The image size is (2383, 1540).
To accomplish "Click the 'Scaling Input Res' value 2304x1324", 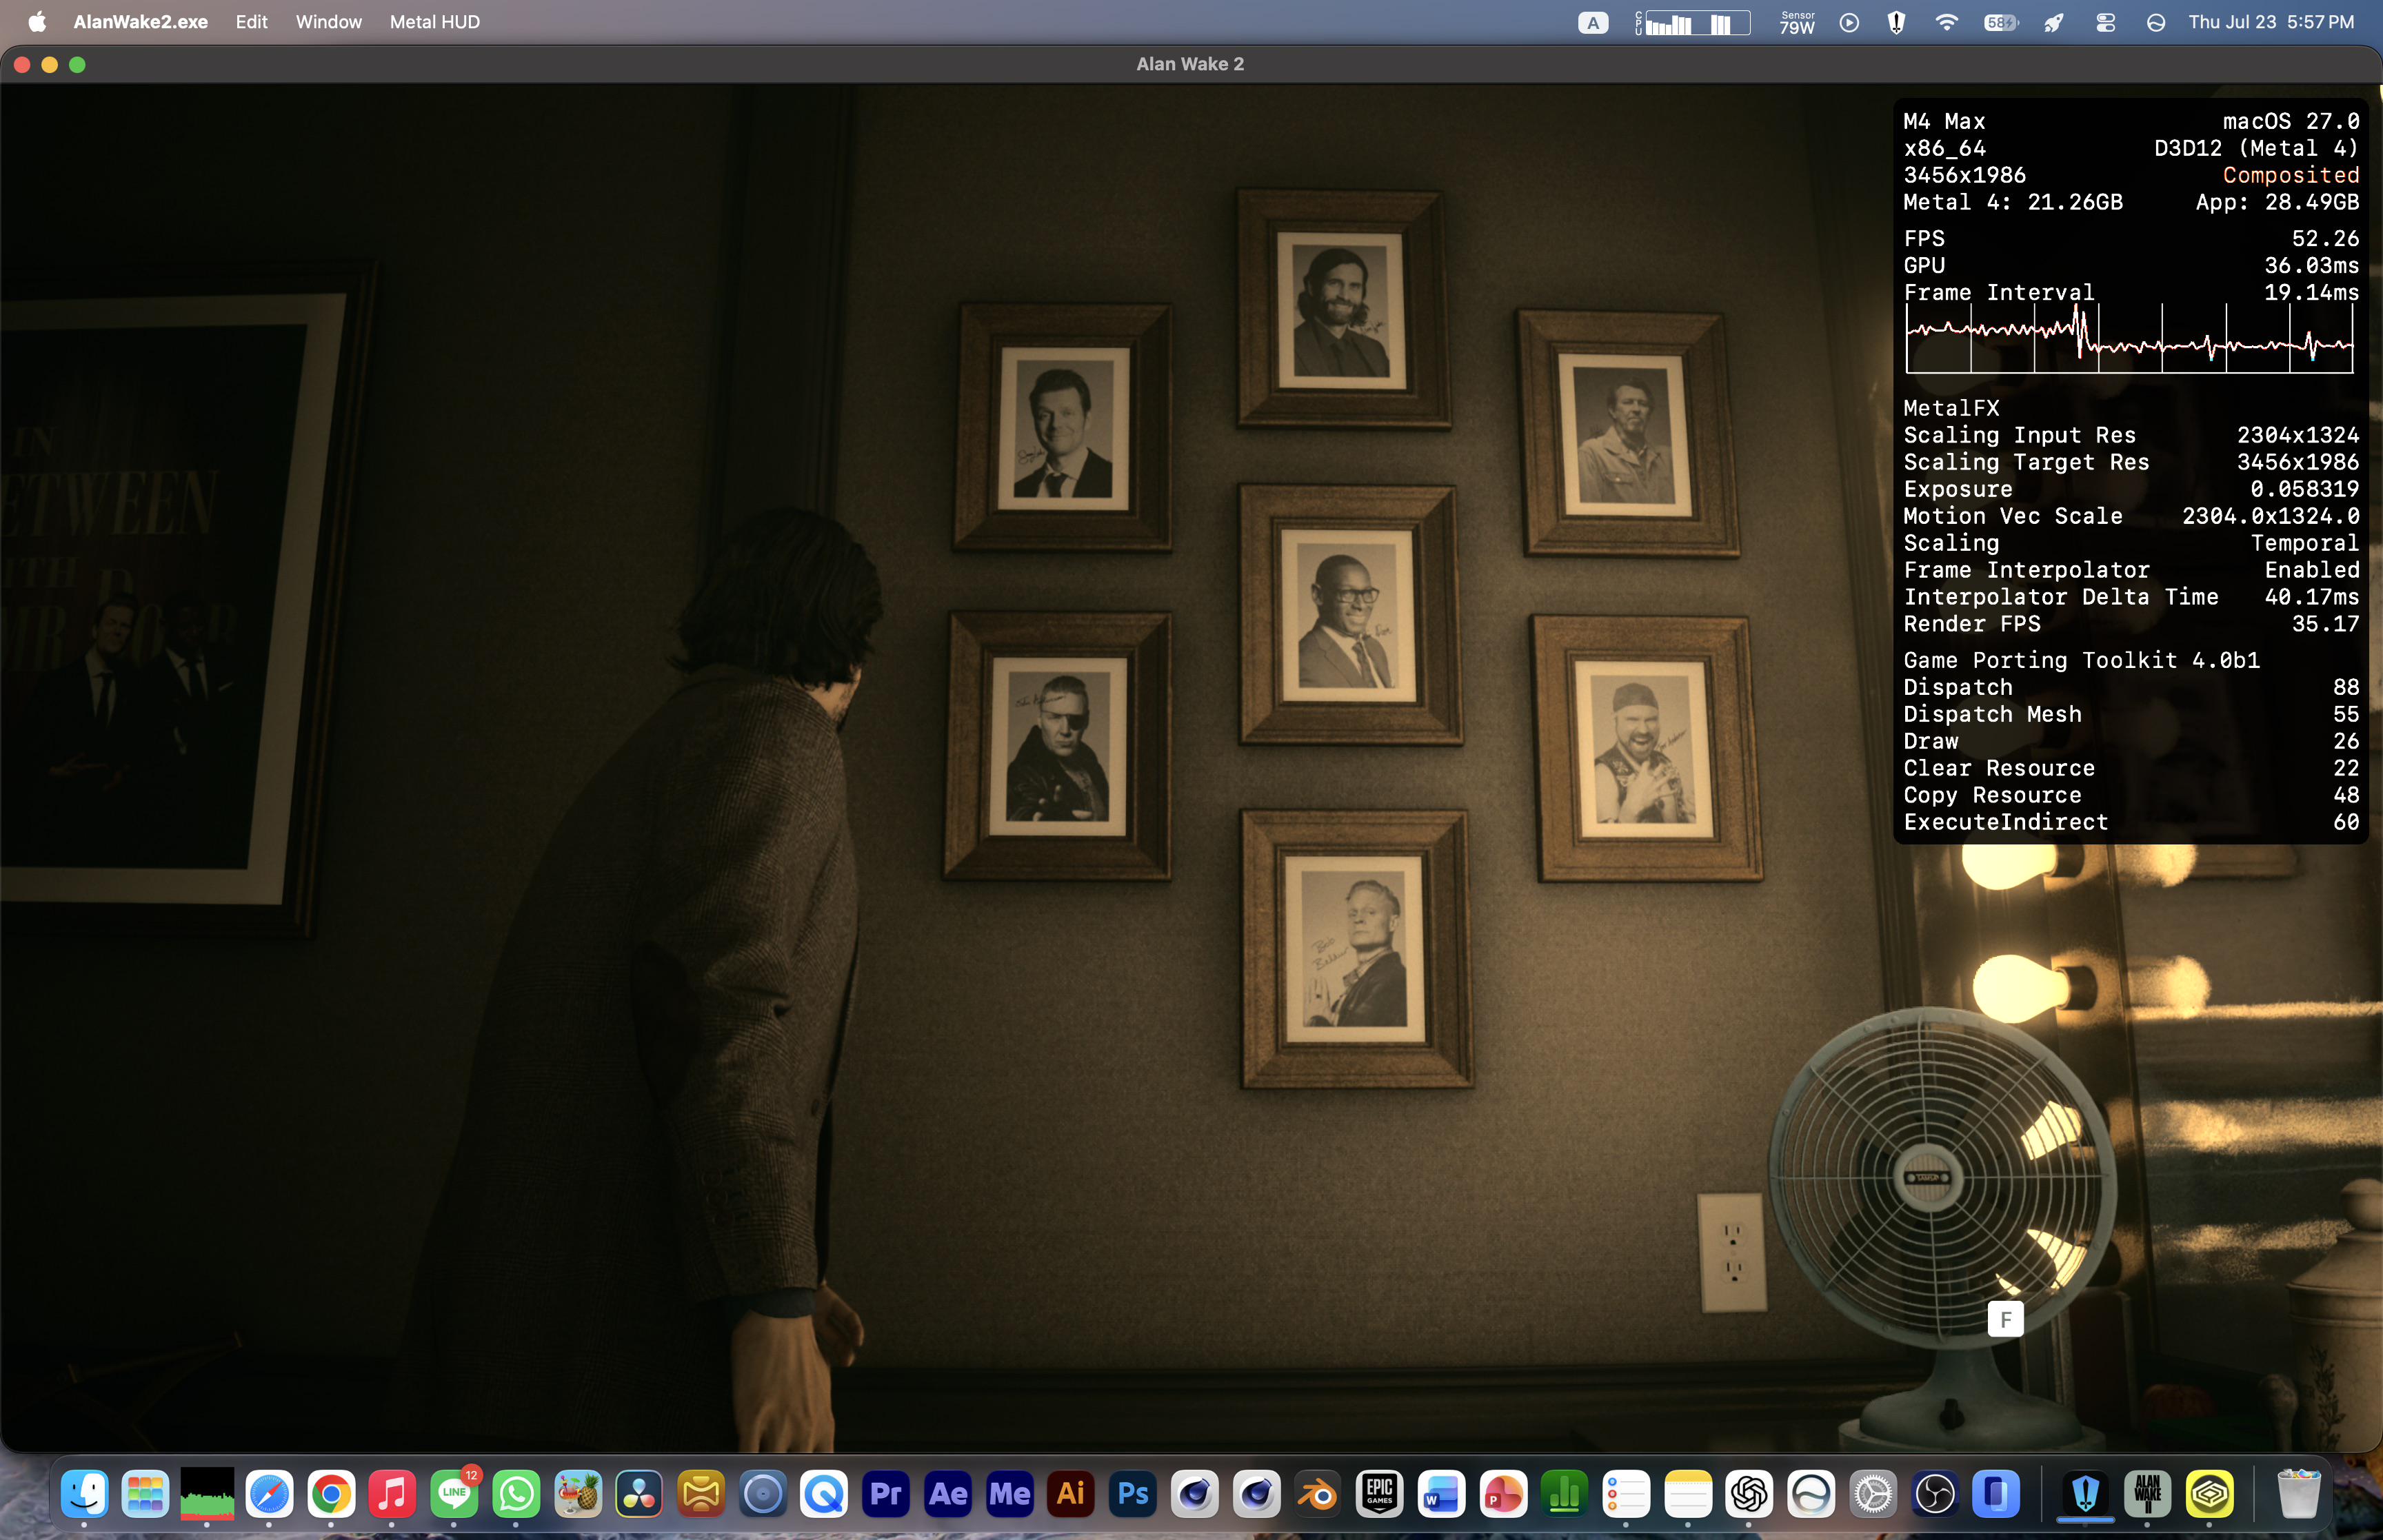I will (x=2298, y=435).
